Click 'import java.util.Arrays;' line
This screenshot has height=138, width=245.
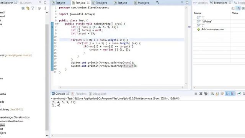click(x=77, y=14)
